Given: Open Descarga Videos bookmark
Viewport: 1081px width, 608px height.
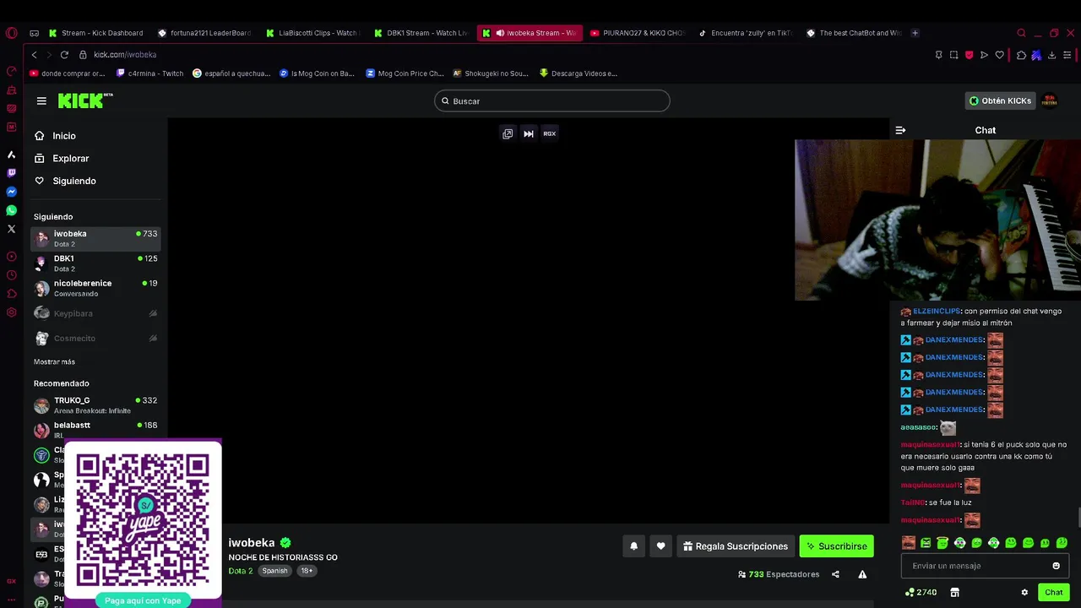Looking at the screenshot, I should [579, 73].
